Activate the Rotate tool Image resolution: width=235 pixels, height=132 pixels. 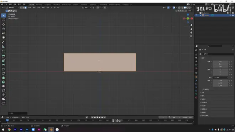click(3, 29)
